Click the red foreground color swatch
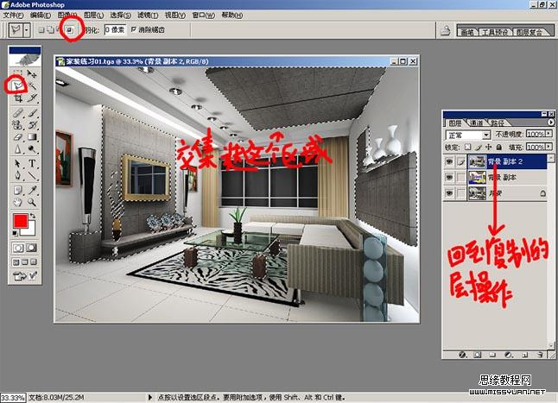The width and height of the screenshot is (558, 403). [x=21, y=223]
